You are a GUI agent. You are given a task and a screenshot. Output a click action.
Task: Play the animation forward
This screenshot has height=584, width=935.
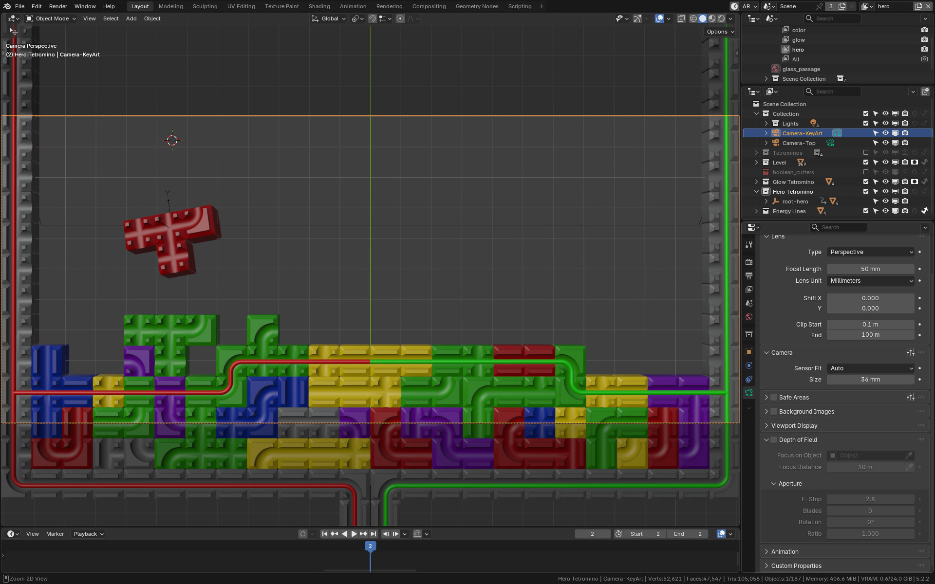pos(354,534)
